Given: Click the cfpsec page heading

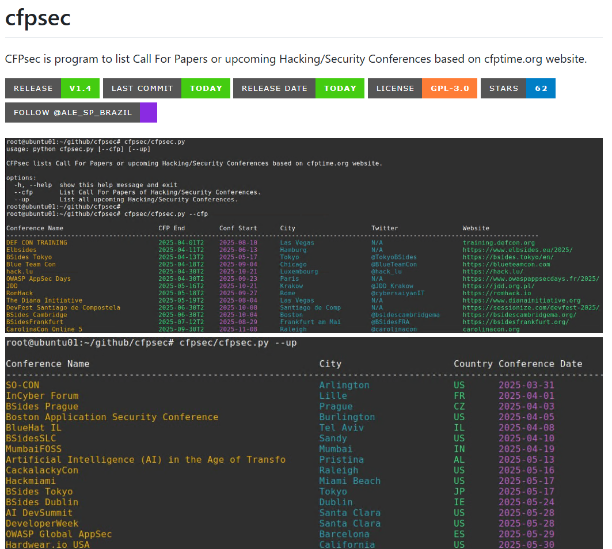Looking at the screenshot, I should point(38,18).
